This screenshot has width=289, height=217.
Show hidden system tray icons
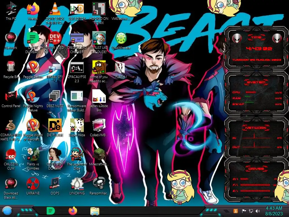pos(227,211)
